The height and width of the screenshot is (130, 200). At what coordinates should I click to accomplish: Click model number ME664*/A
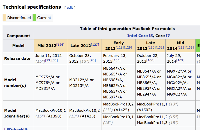(113, 68)
